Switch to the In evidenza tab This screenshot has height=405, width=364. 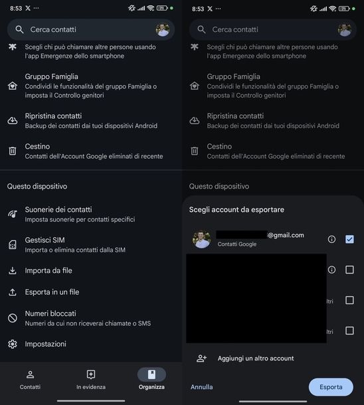tap(91, 380)
